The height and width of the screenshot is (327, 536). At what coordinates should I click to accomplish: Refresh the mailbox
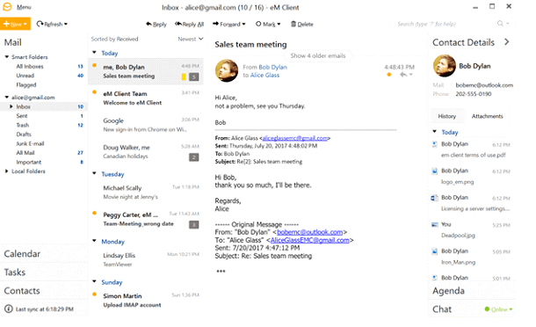coord(49,24)
